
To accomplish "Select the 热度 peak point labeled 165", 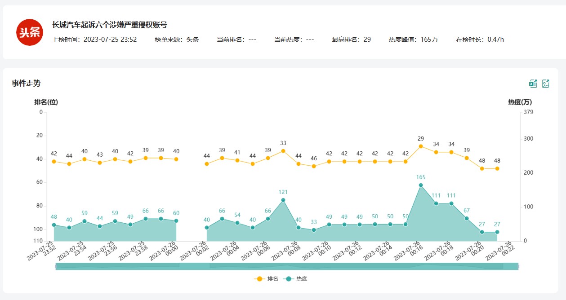I will (x=421, y=185).
